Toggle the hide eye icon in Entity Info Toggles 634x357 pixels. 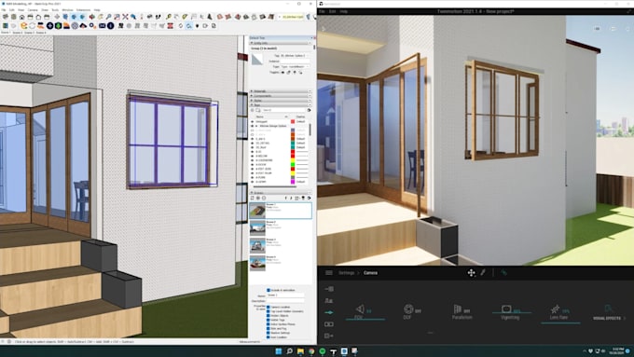283,73
